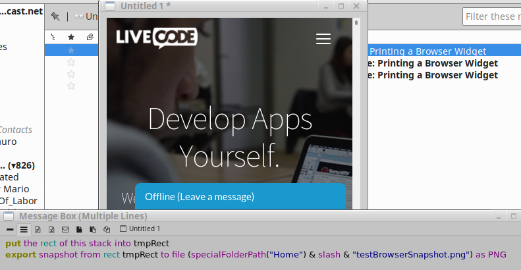The height and width of the screenshot is (270, 521).
Task: Sort by the attachment column header
Action: coord(90,38)
